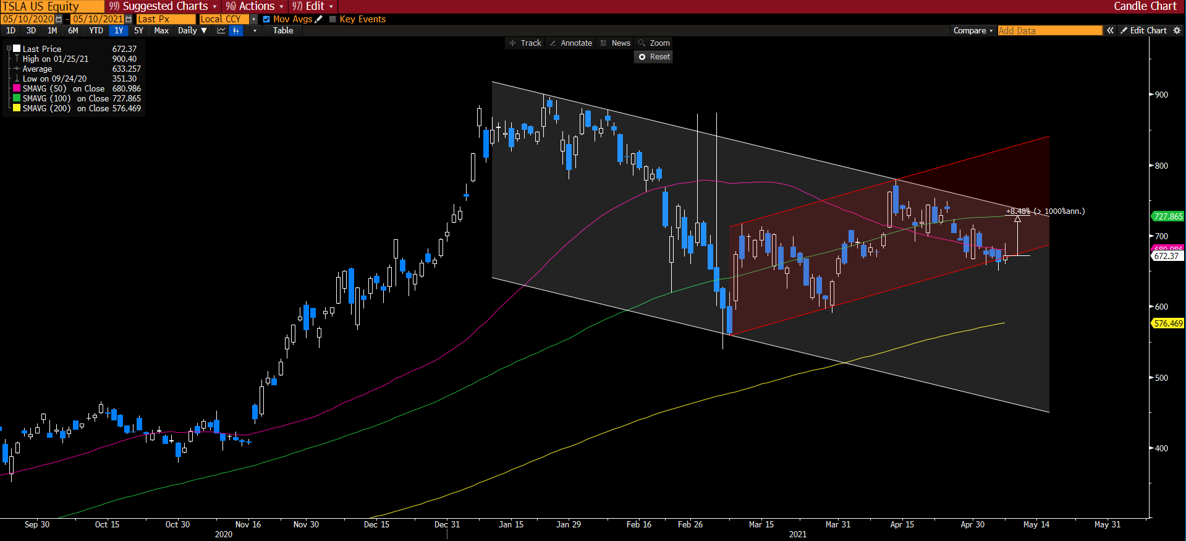Enable the Key Events checkbox
The width and height of the screenshot is (1186, 541).
333,19
